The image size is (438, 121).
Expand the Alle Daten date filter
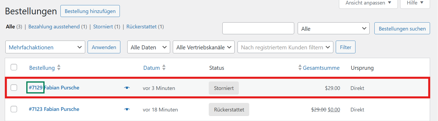click(149, 47)
